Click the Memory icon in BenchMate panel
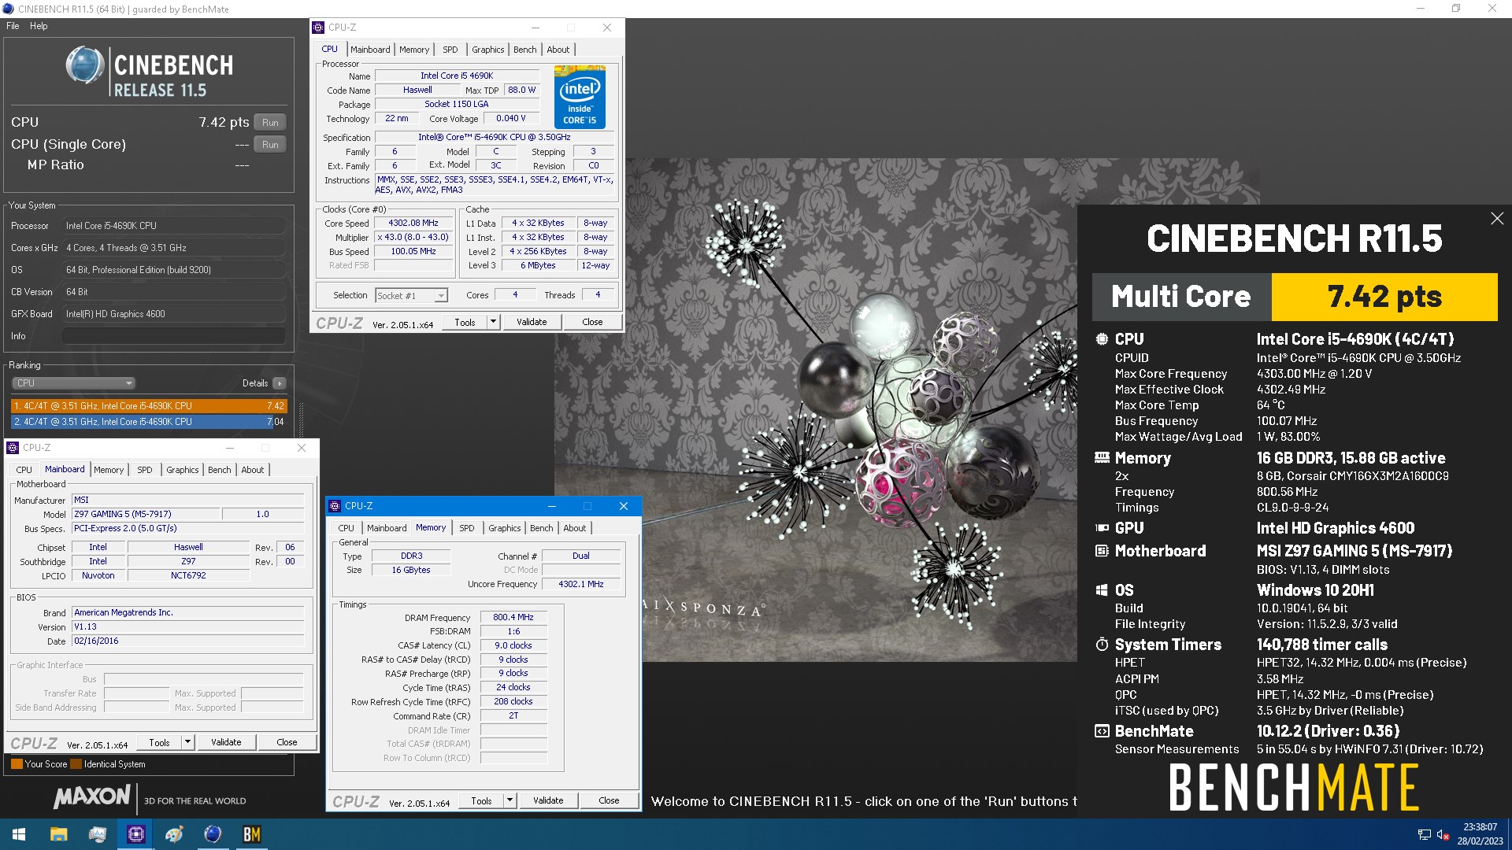 [1102, 458]
